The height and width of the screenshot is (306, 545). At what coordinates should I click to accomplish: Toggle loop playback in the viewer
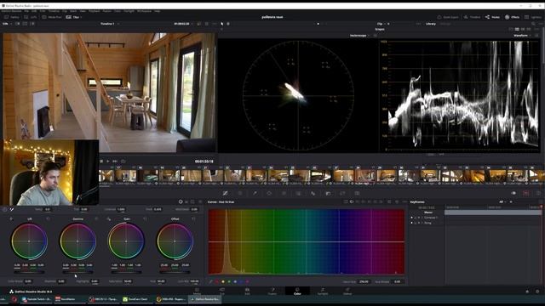(x=123, y=161)
